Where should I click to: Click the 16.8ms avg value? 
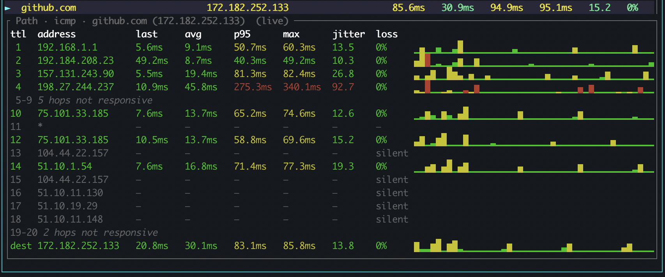tap(201, 167)
